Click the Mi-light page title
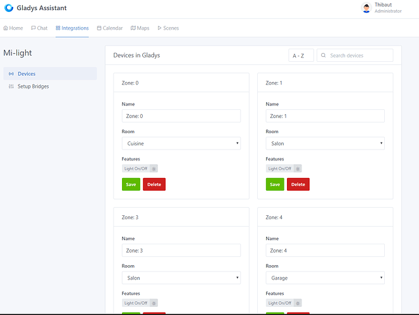Viewport: 419px width, 315px height. 18,53
